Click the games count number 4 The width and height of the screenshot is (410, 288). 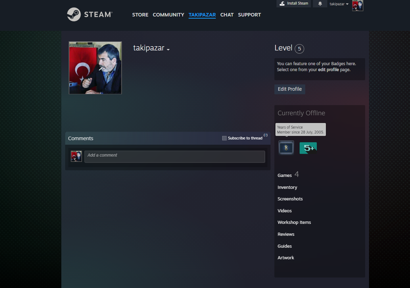point(296,174)
